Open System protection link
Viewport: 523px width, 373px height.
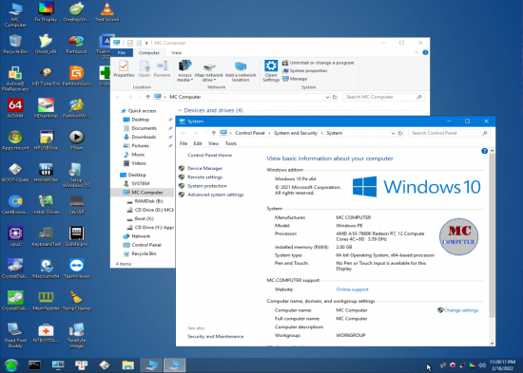207,186
